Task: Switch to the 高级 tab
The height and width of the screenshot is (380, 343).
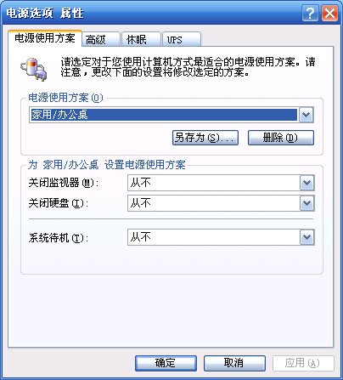Action: point(100,39)
